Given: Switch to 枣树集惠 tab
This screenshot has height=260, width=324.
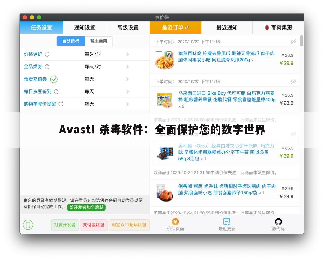Looking at the screenshot, I should (278, 28).
